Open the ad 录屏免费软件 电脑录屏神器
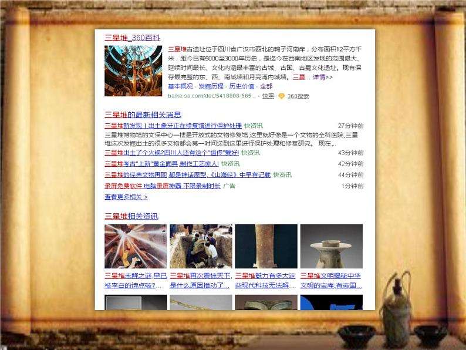This screenshot has width=466, height=350. pos(163,186)
